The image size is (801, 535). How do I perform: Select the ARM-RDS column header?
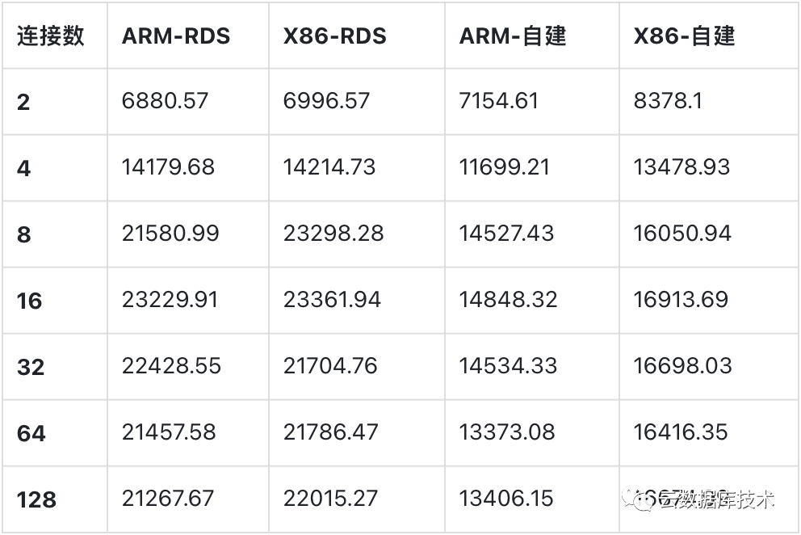coord(176,36)
